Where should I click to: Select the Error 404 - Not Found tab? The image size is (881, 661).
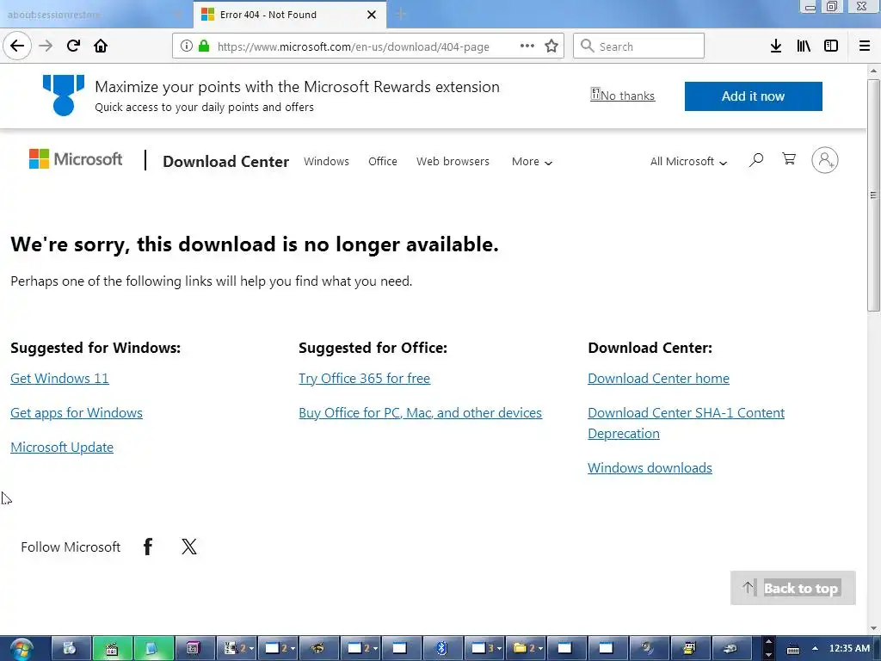pos(289,15)
